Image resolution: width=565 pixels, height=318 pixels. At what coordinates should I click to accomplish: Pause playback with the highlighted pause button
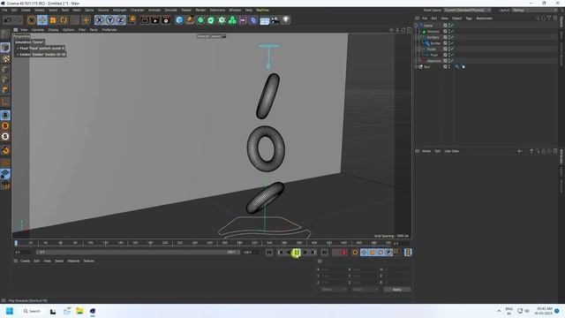pos(297,253)
